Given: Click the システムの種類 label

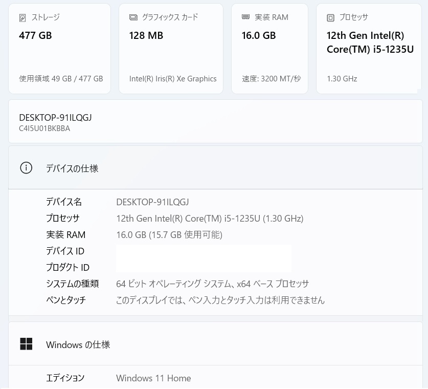Looking at the screenshot, I should (72, 284).
